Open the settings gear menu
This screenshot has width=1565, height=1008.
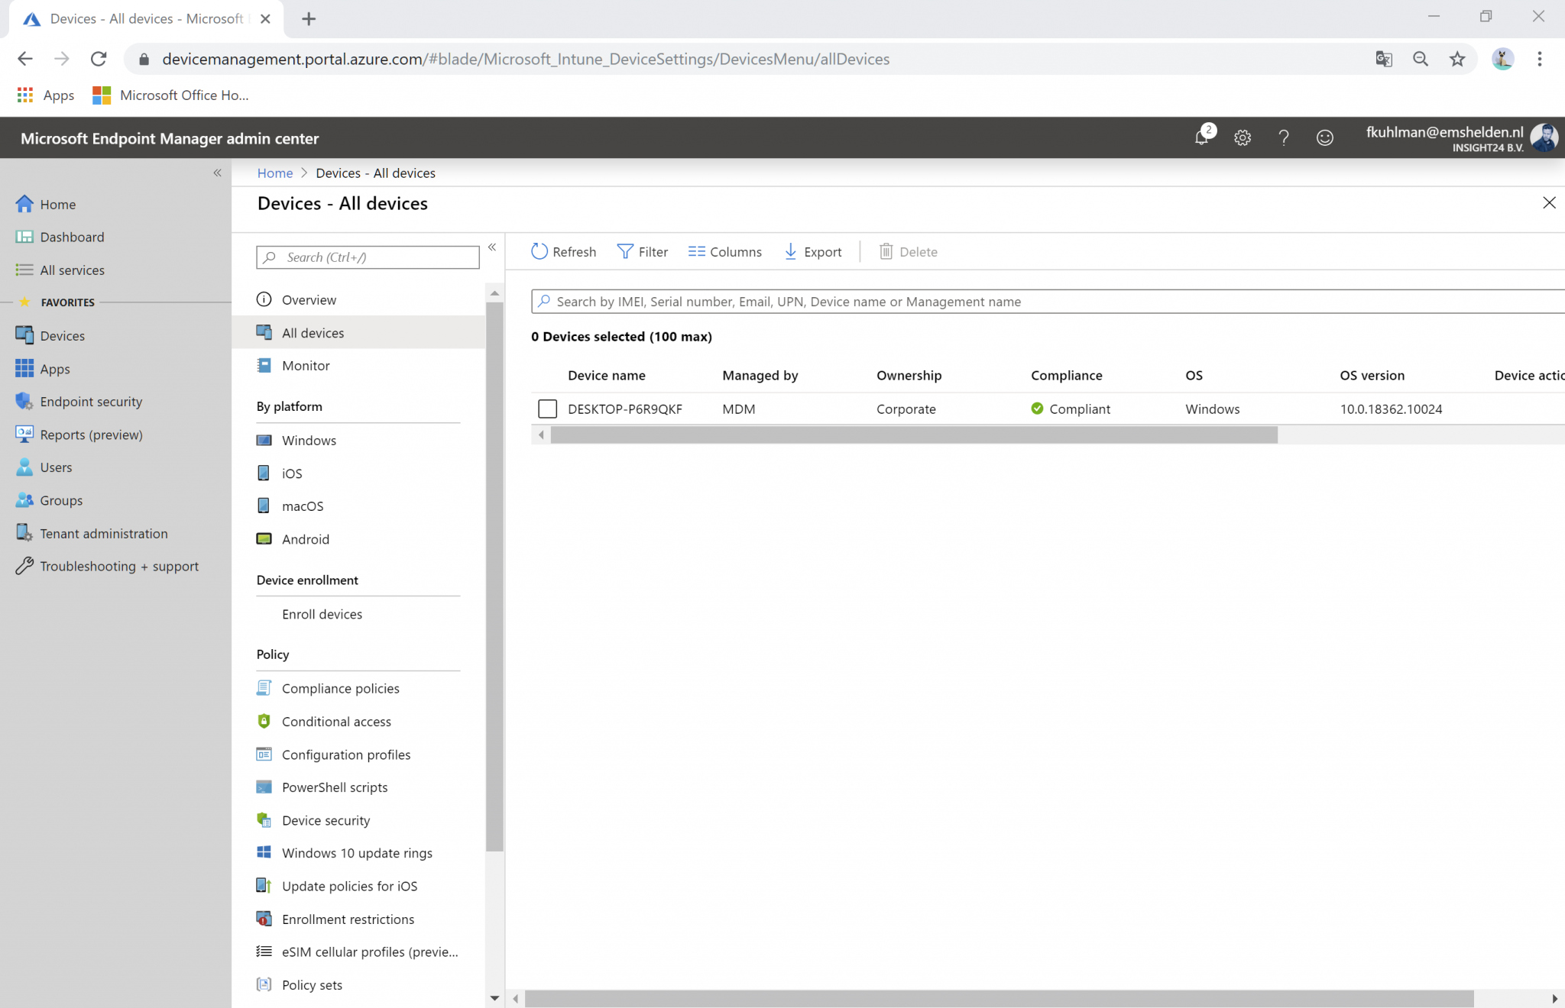(x=1242, y=137)
